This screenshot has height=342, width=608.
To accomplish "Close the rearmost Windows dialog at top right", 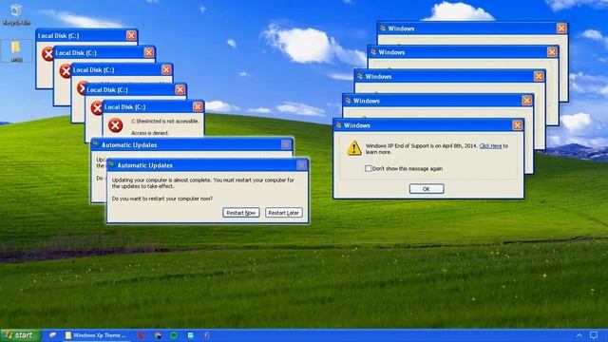I will pyautogui.click(x=561, y=28).
